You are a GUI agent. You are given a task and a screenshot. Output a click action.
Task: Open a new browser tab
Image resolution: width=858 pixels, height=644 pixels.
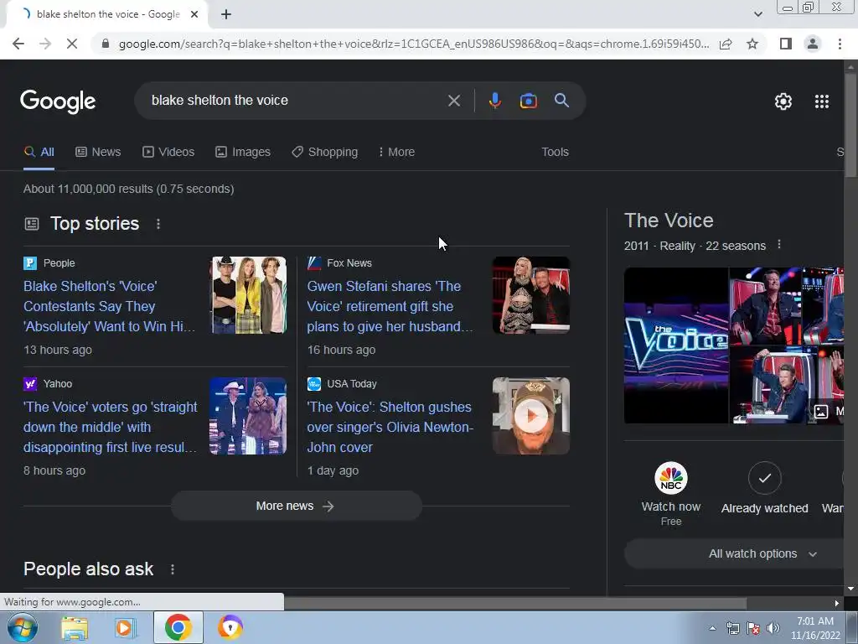pos(226,14)
